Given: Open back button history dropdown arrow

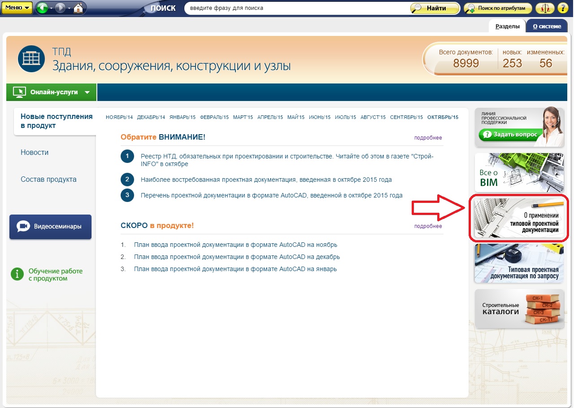Looking at the screenshot, I should 51,9.
